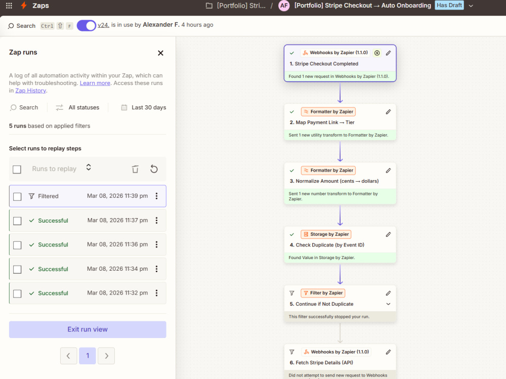Edit step 3 Normalize Amount pencil
The width and height of the screenshot is (506, 379).
(x=388, y=171)
